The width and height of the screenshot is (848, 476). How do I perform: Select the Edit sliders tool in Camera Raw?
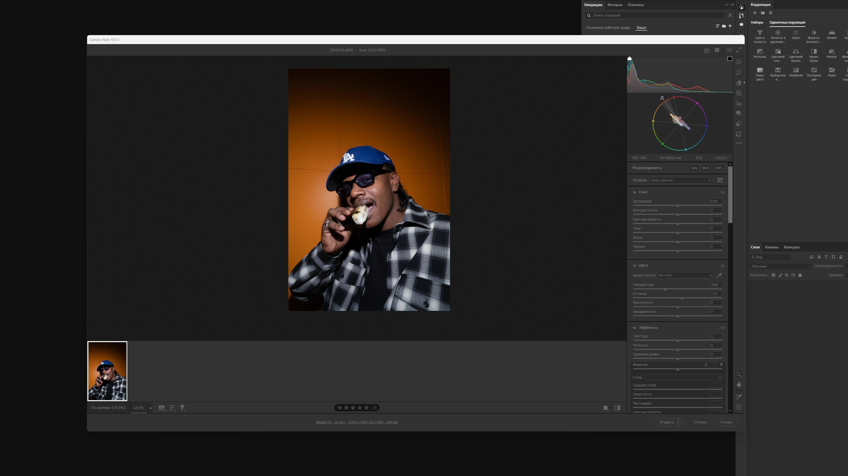point(739,62)
